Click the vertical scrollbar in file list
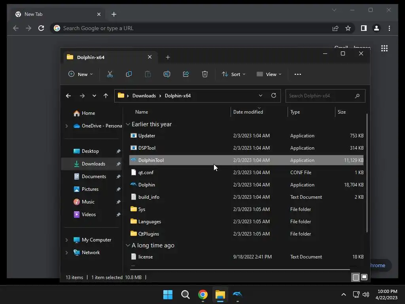The height and width of the screenshot is (304, 405). 367,173
